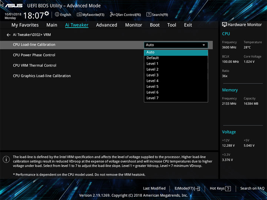Open MyFavorite(F3) list
This screenshot has height=200, width=267.
90,14
